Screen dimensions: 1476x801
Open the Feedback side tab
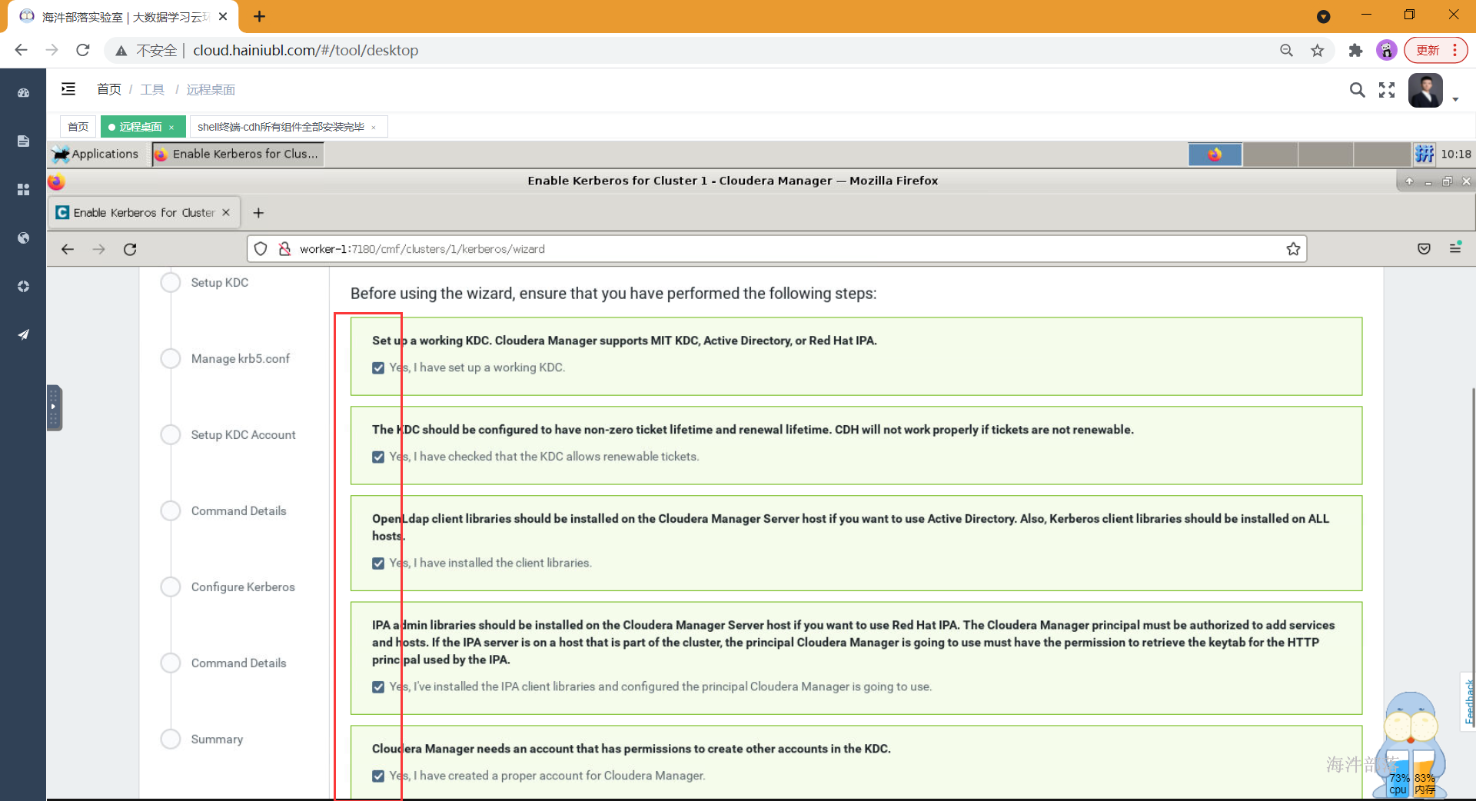pyautogui.click(x=1468, y=701)
